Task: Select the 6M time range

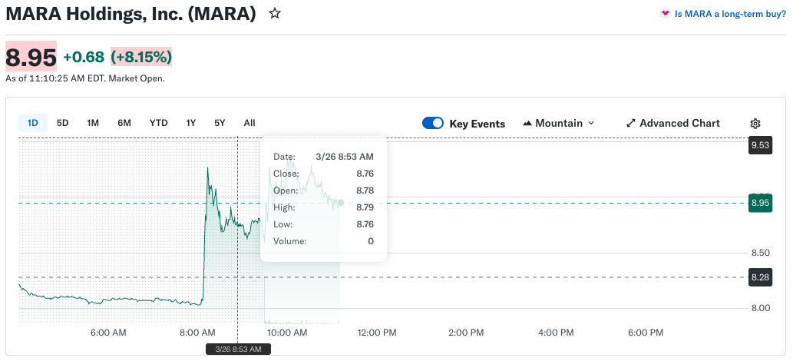Action: (x=124, y=123)
